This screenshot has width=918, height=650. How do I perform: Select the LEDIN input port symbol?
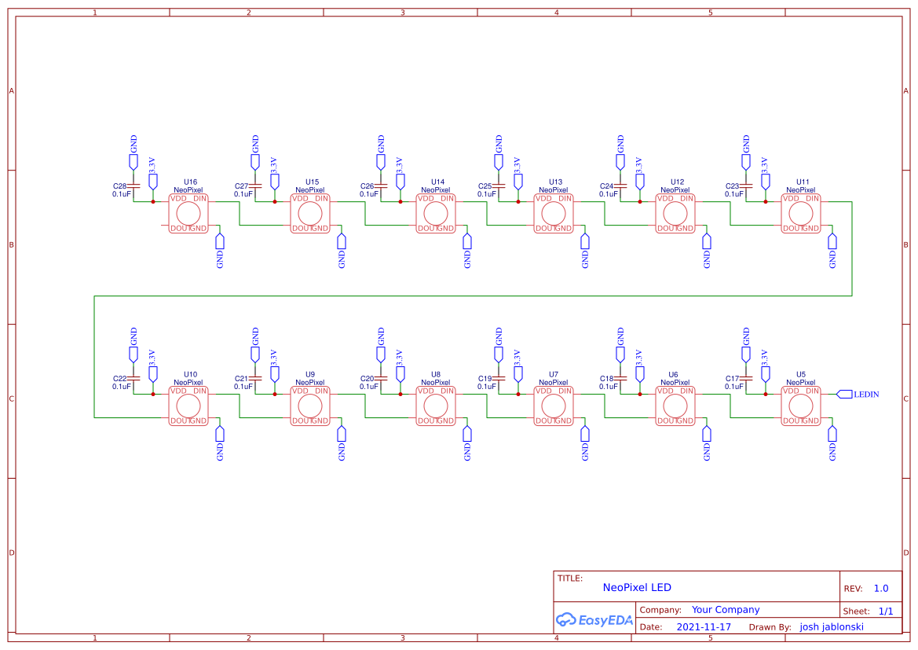click(x=845, y=394)
